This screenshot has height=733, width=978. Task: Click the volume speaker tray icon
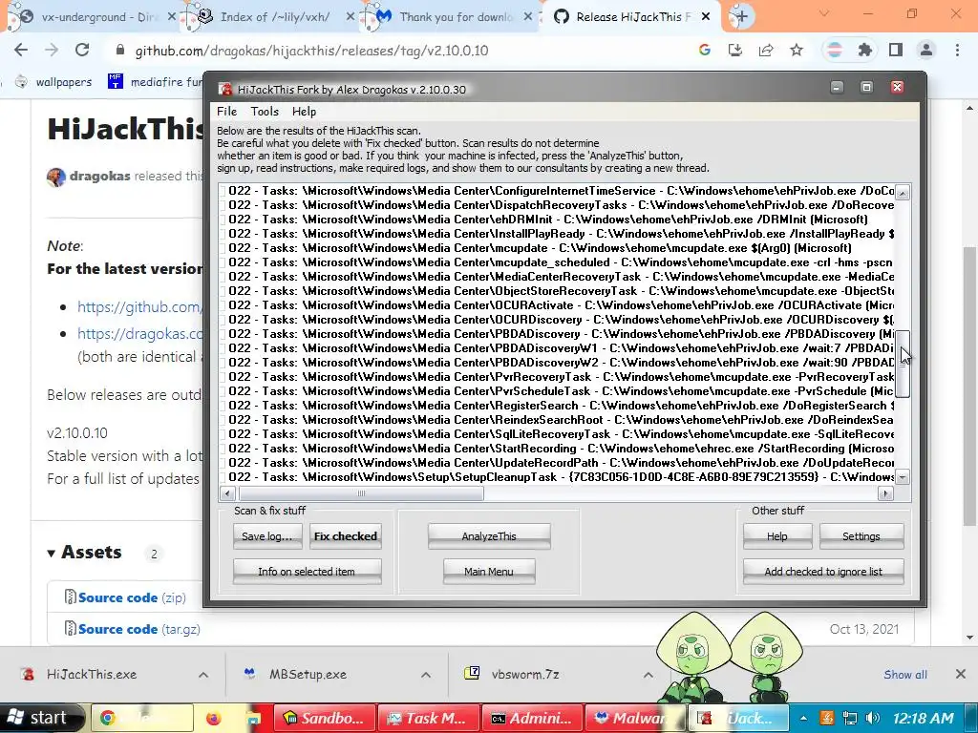[x=873, y=718]
